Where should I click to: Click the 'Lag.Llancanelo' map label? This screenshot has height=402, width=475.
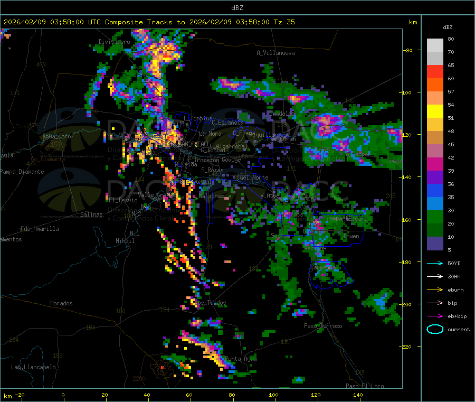click(33, 367)
